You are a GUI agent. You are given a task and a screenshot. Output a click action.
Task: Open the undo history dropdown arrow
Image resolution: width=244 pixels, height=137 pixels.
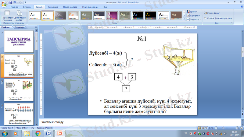[x=17, y=2]
